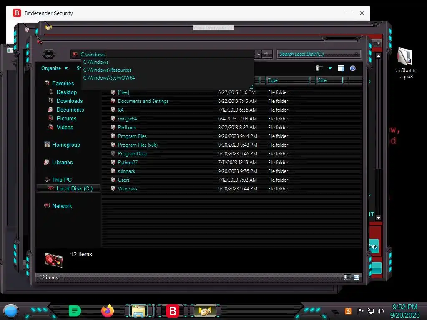427x320 pixels.
Task: Go to Downloads in the sidebar
Action: point(70,101)
